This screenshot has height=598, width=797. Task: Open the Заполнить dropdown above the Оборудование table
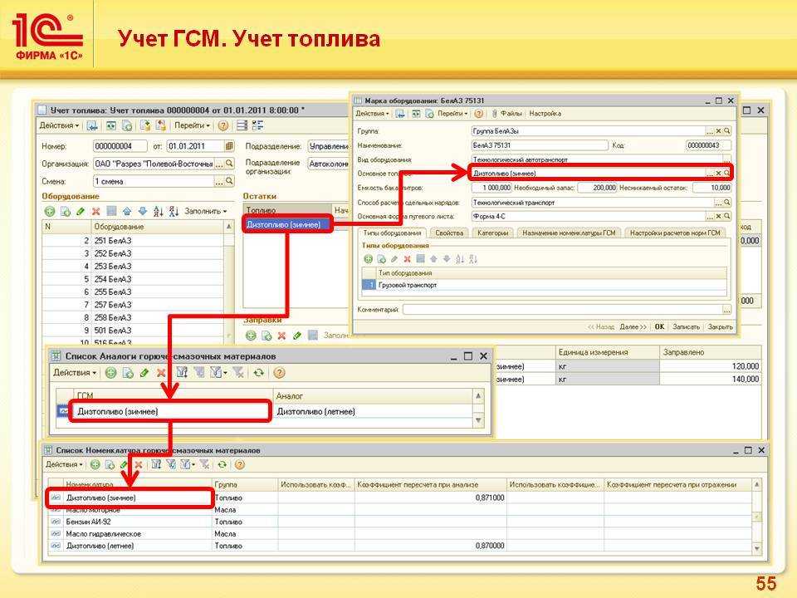(x=205, y=211)
